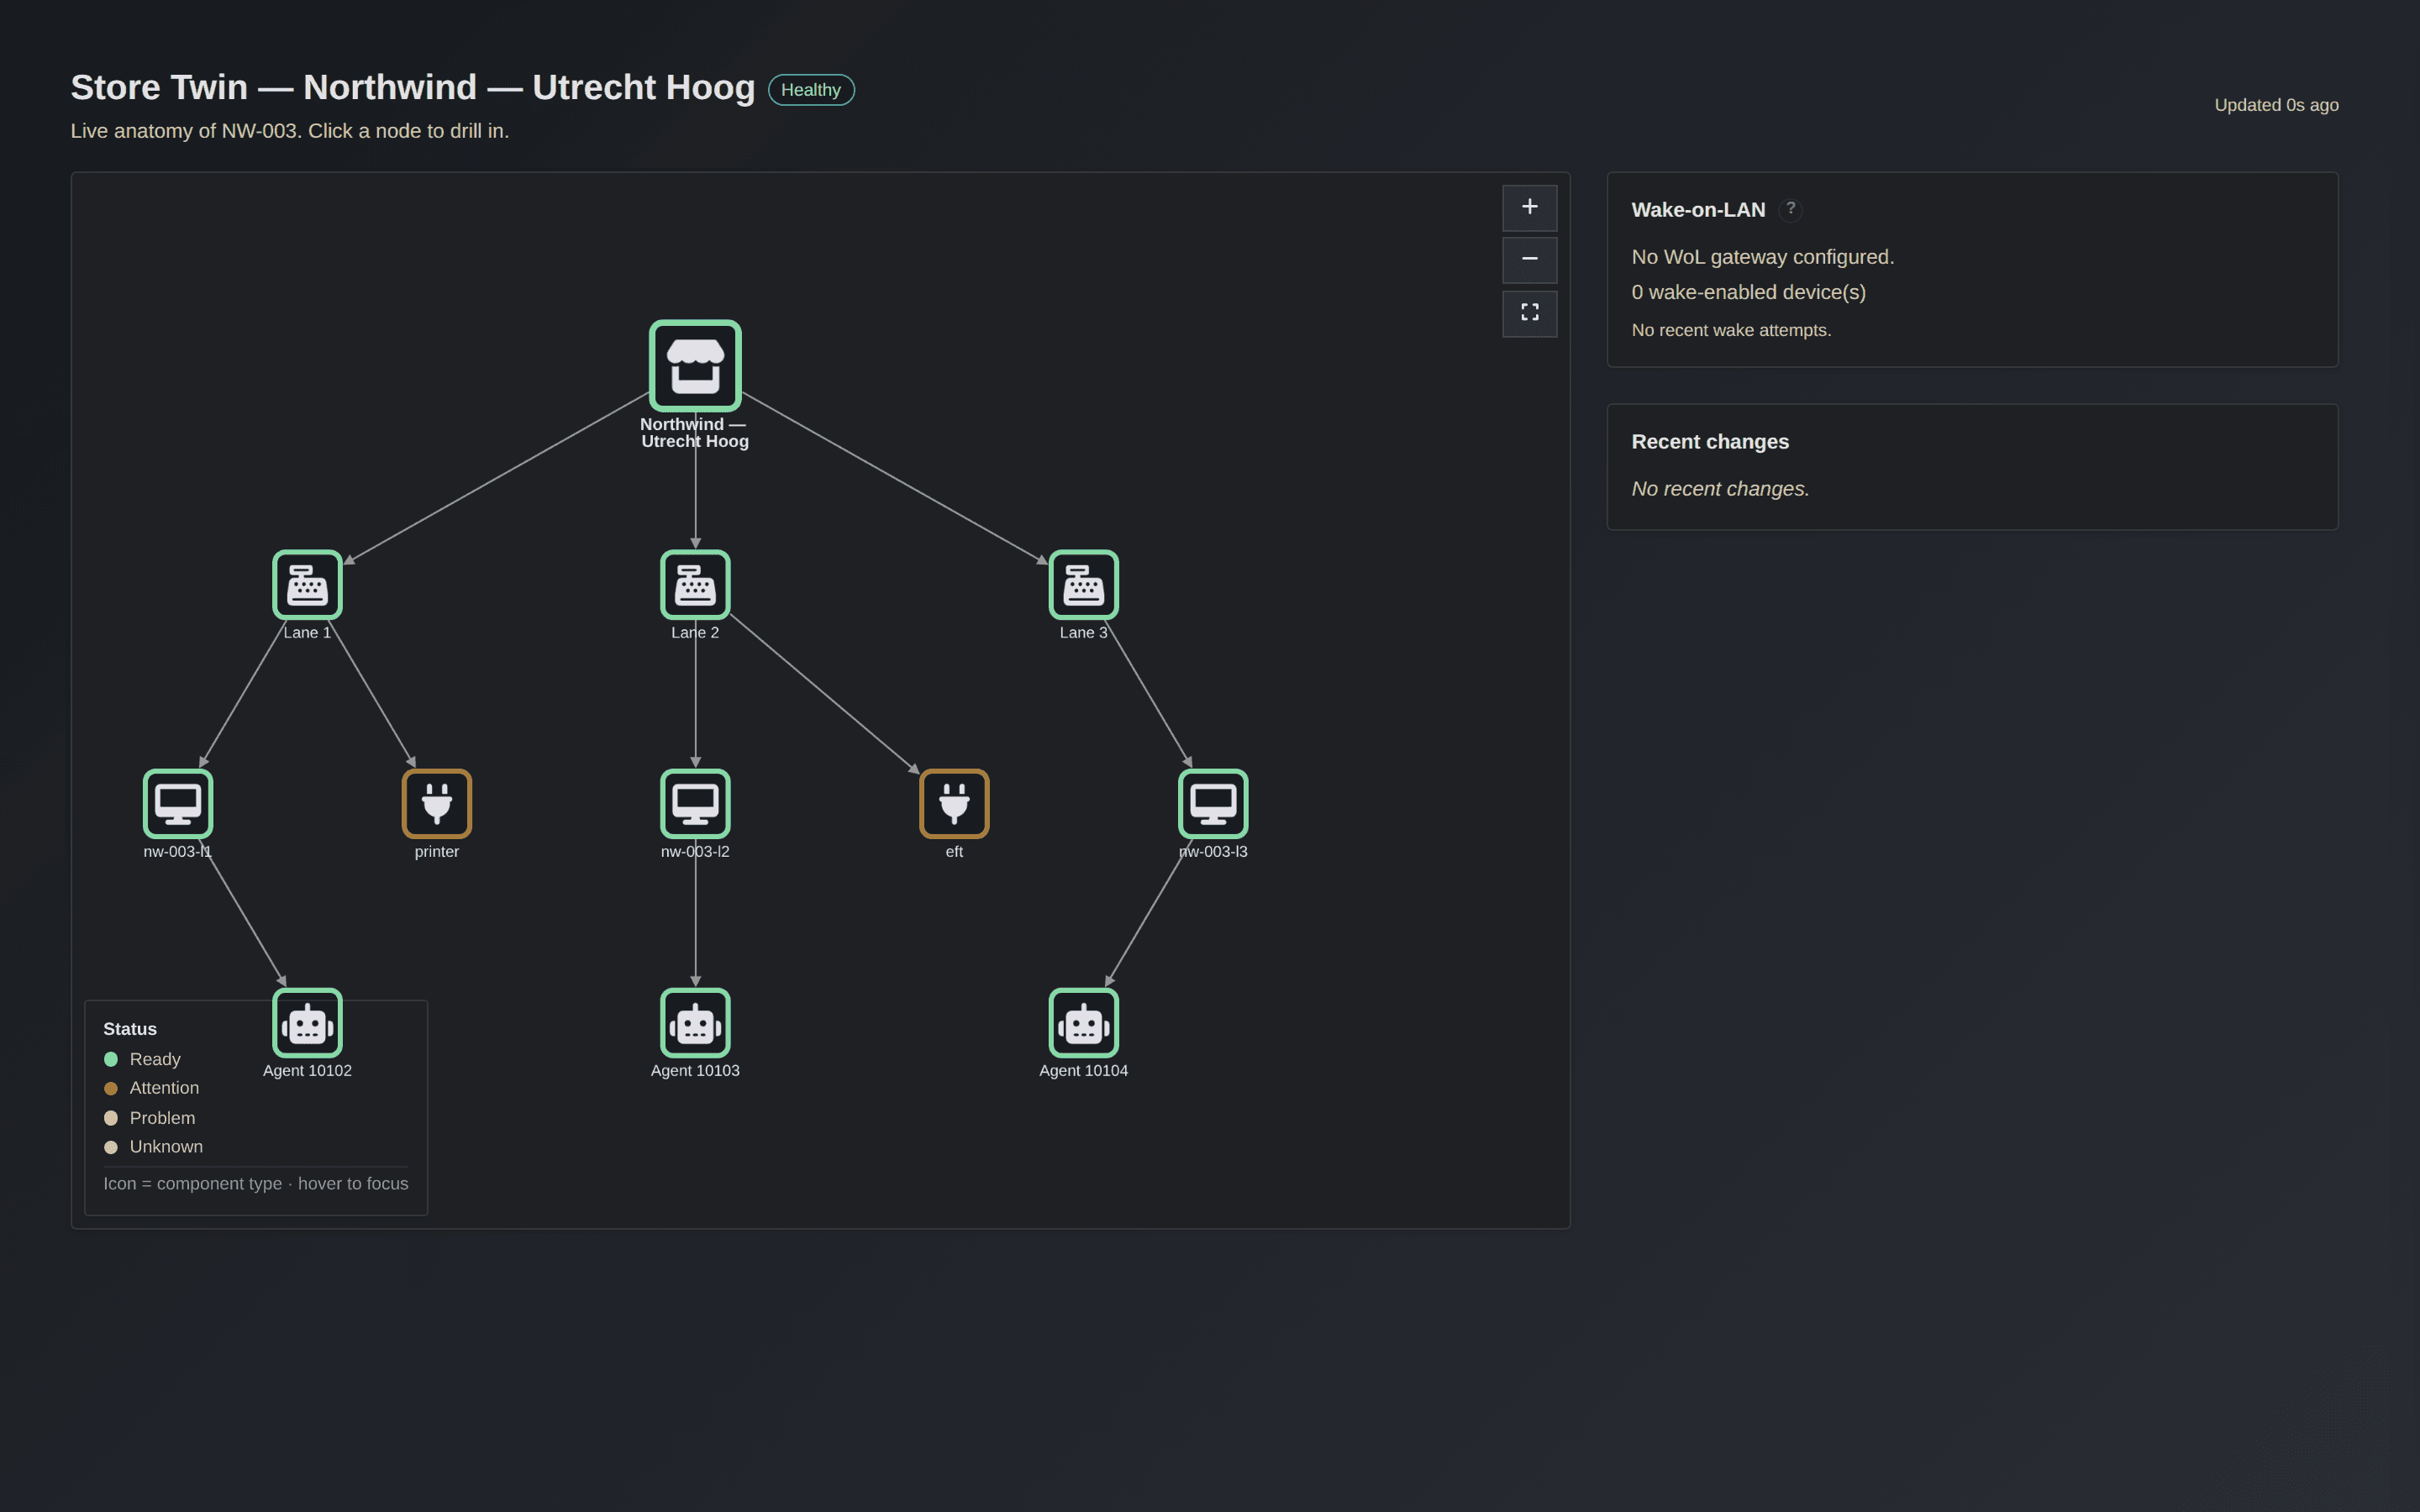Drill into the Agent 10103 robot node

(x=695, y=1022)
